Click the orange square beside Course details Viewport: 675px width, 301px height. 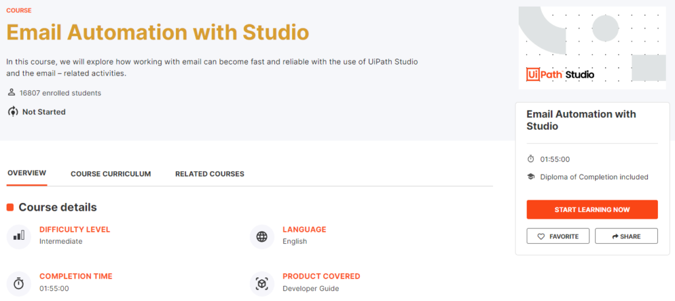point(11,207)
